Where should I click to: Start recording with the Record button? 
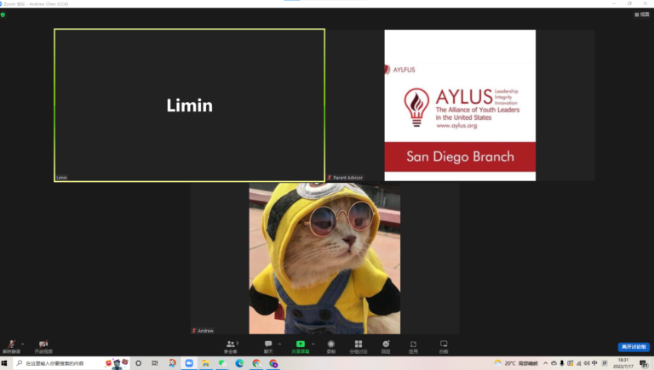[x=330, y=347]
